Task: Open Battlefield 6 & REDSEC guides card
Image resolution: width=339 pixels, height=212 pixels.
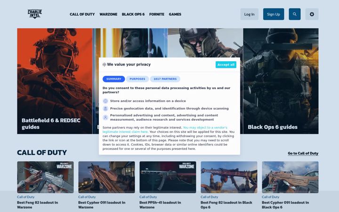Action: (x=55, y=81)
